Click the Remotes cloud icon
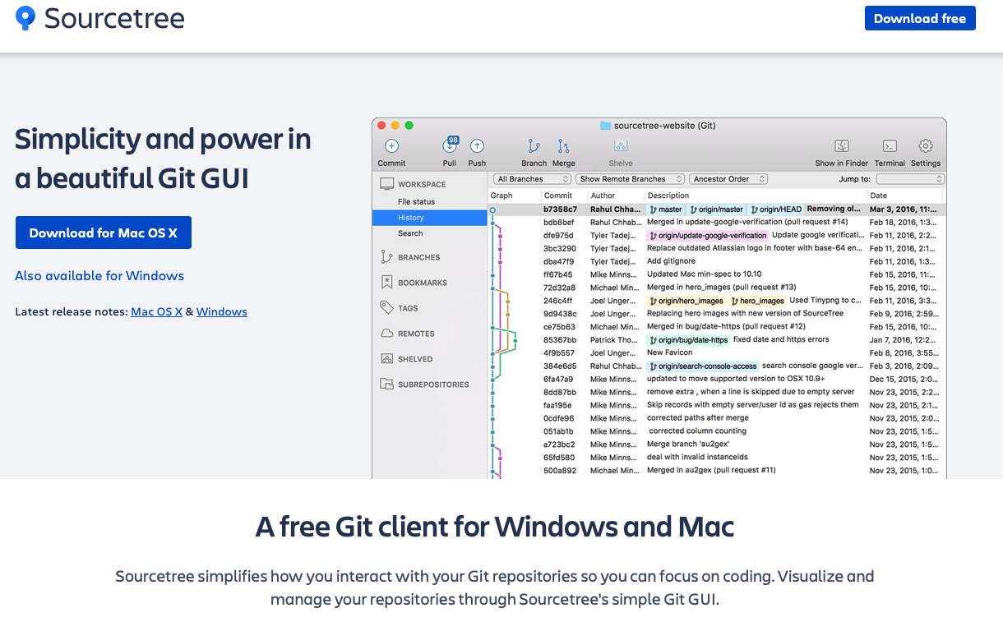This screenshot has width=1003, height=631. click(386, 334)
